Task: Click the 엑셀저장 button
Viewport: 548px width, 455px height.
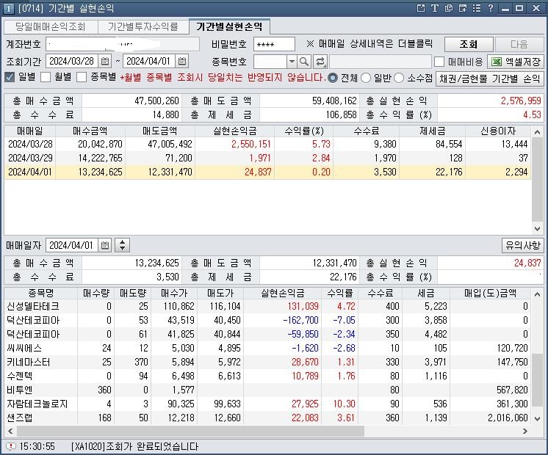Action: [x=516, y=62]
